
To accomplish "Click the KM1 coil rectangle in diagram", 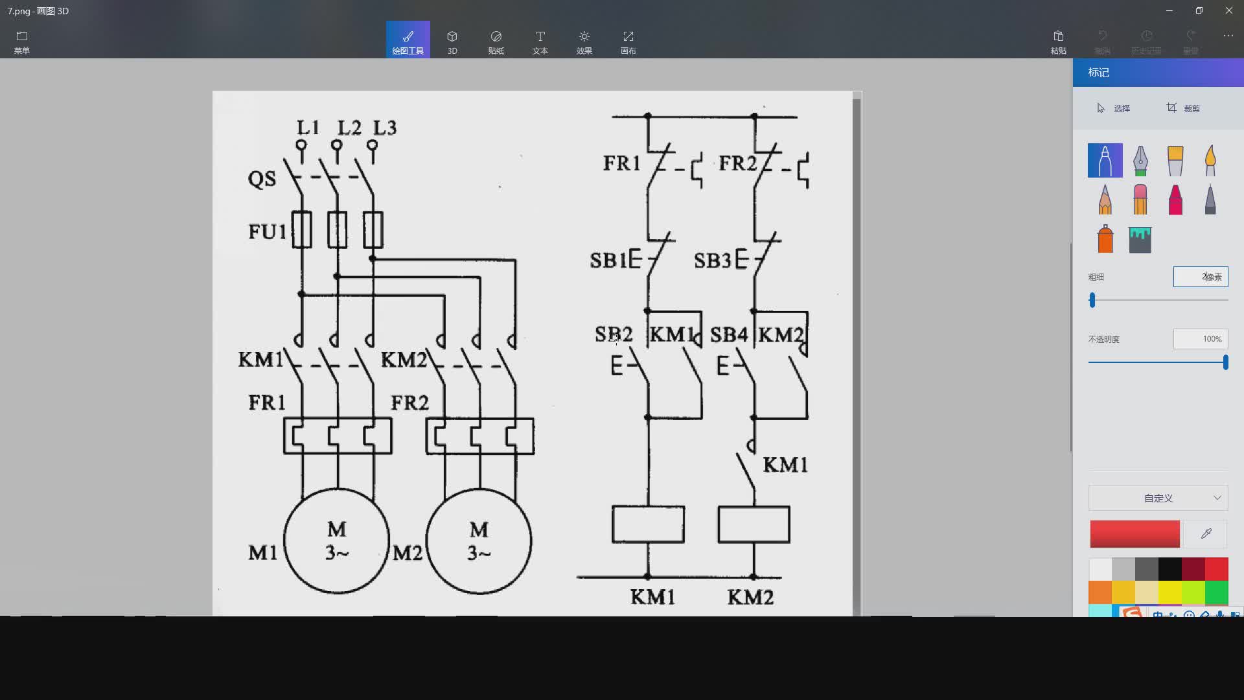I will point(648,524).
